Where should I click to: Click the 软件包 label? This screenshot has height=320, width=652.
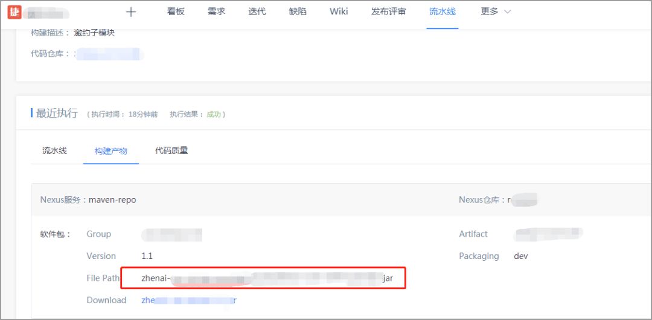point(56,234)
